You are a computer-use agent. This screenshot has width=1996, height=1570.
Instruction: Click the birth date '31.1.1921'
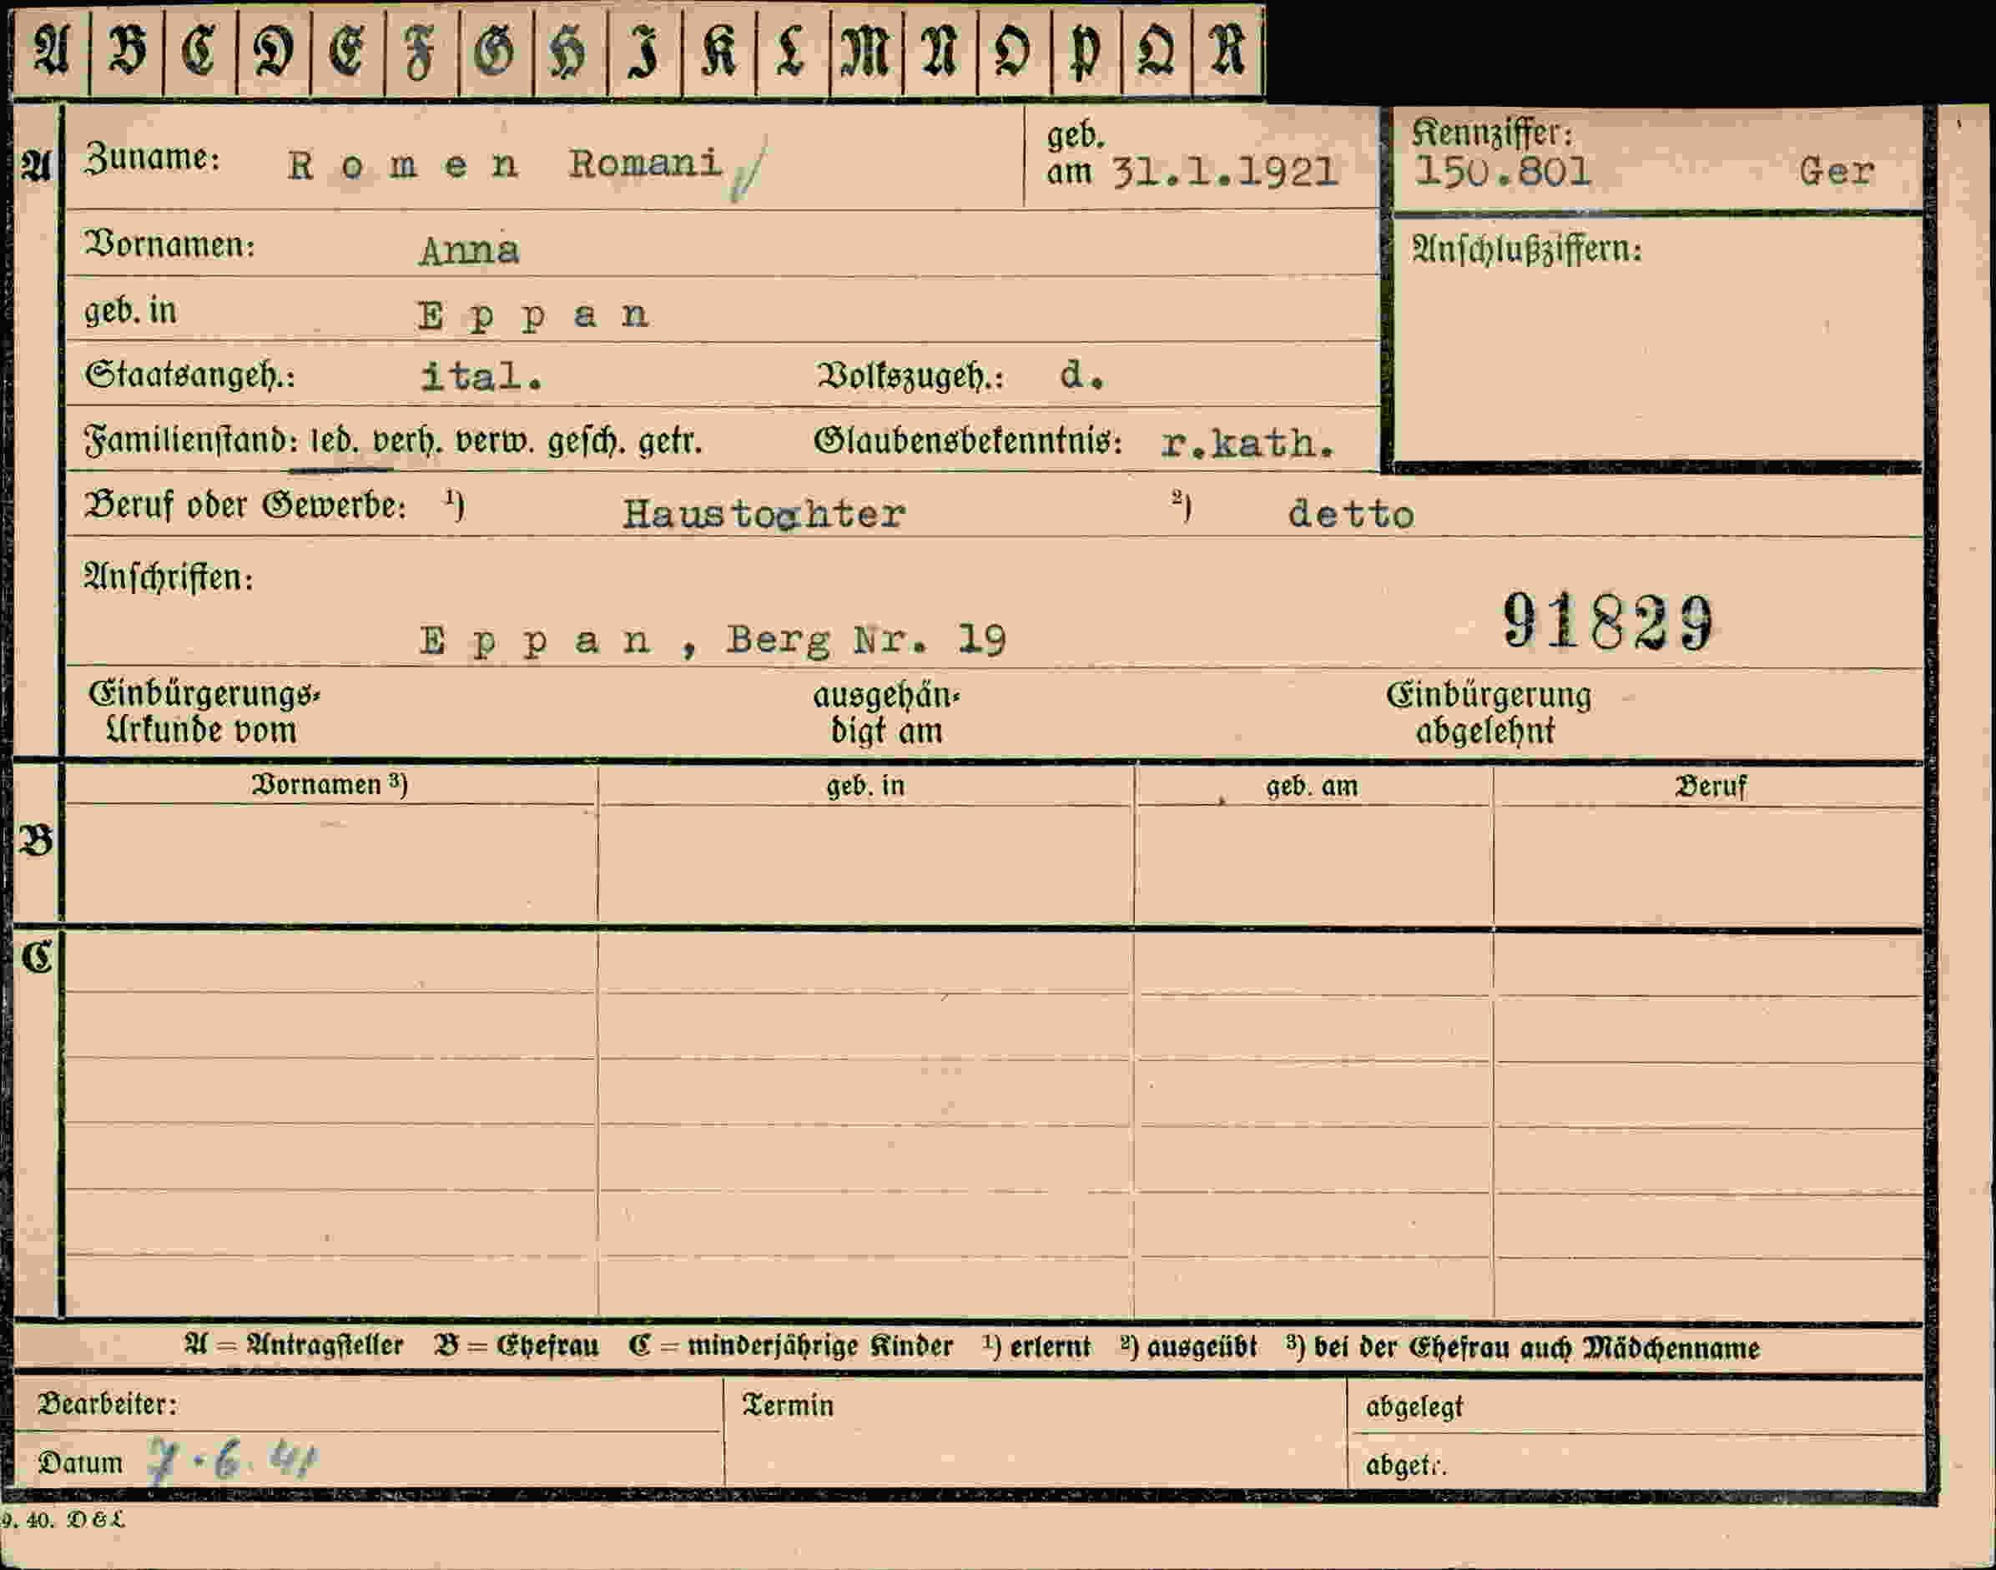coord(1223,172)
